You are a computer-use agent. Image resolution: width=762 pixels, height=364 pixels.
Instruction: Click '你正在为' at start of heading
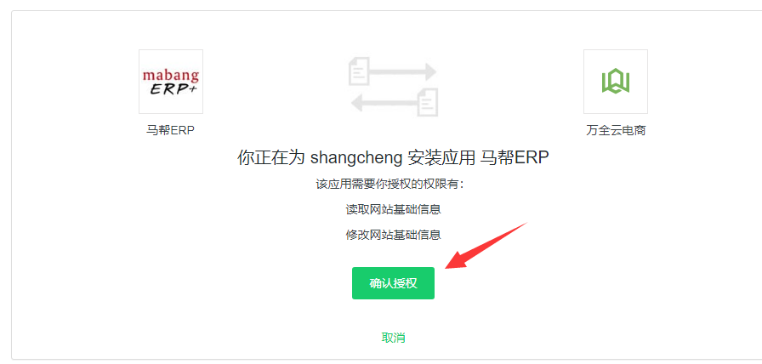coord(270,158)
